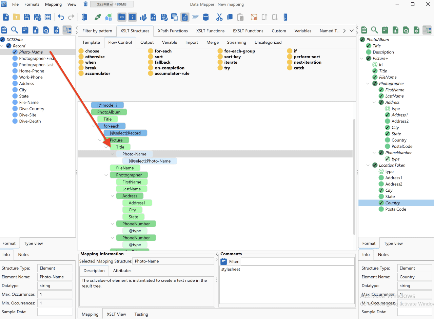Image resolution: width=434 pixels, height=319 pixels.
Task: Click the comments notebook icon beside Filter
Action: click(x=224, y=261)
